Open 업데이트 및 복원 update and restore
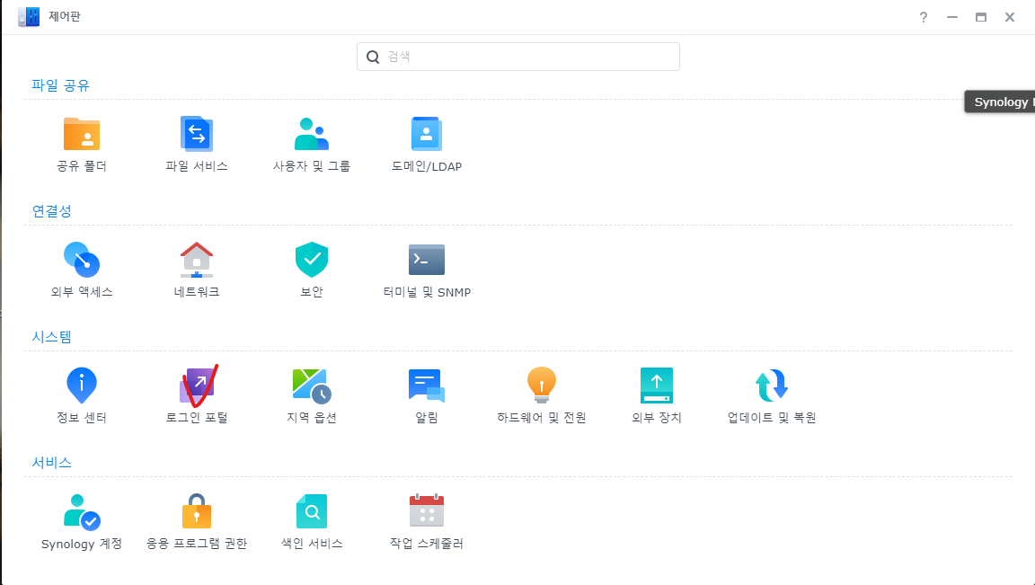The height and width of the screenshot is (585, 1035). 772,386
